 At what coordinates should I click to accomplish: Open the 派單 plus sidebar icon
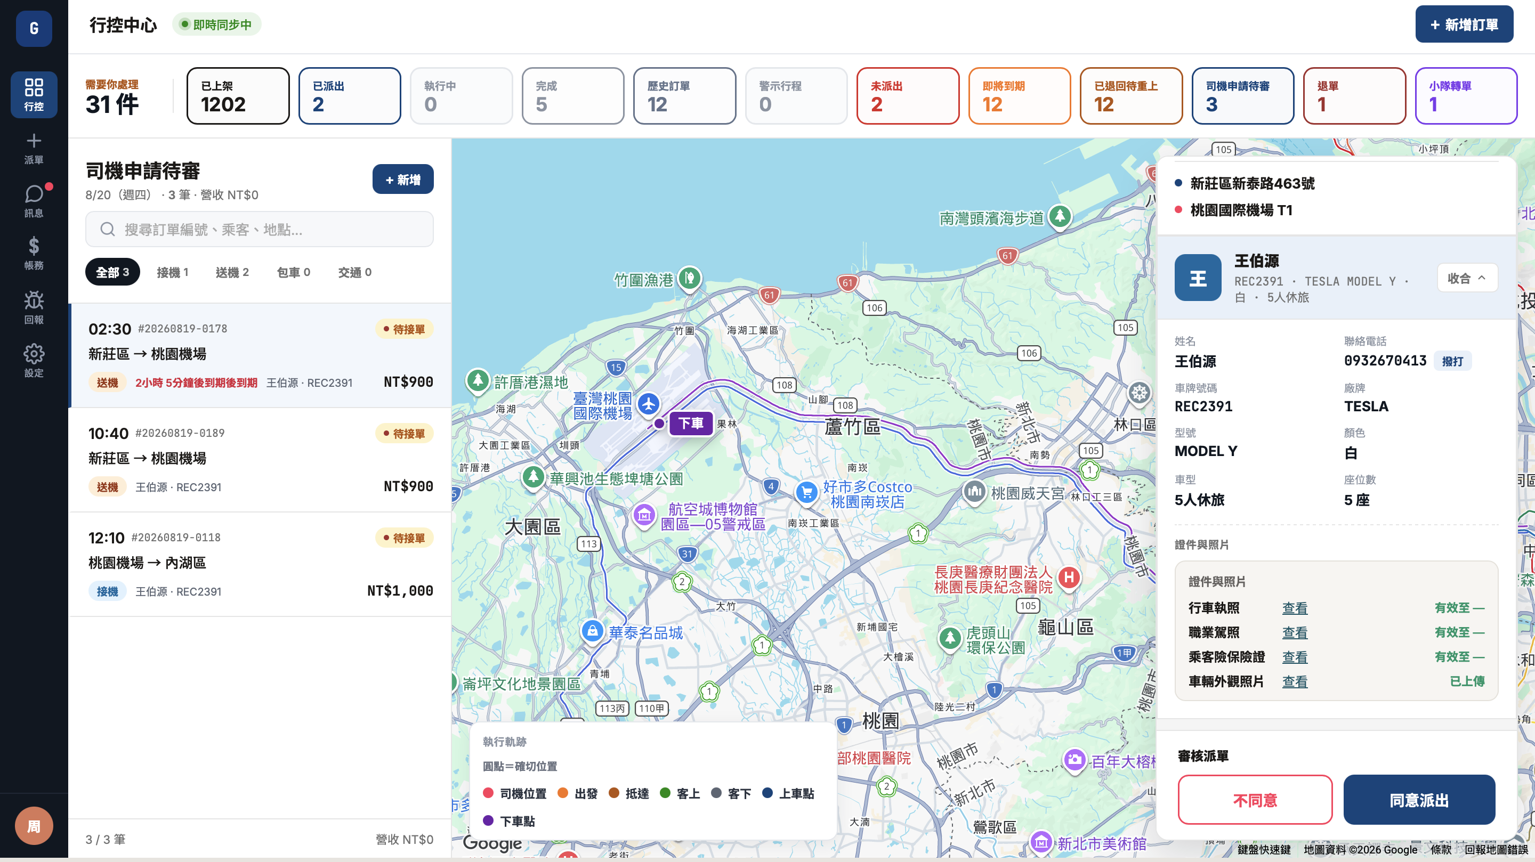point(34,148)
